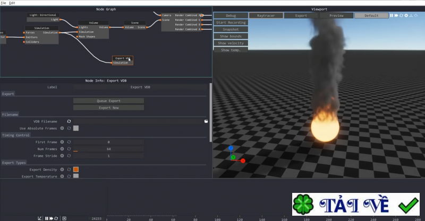Screen dimensions: 425x221
Task: Collapse the Filename section header
Action: click(x=10, y=114)
